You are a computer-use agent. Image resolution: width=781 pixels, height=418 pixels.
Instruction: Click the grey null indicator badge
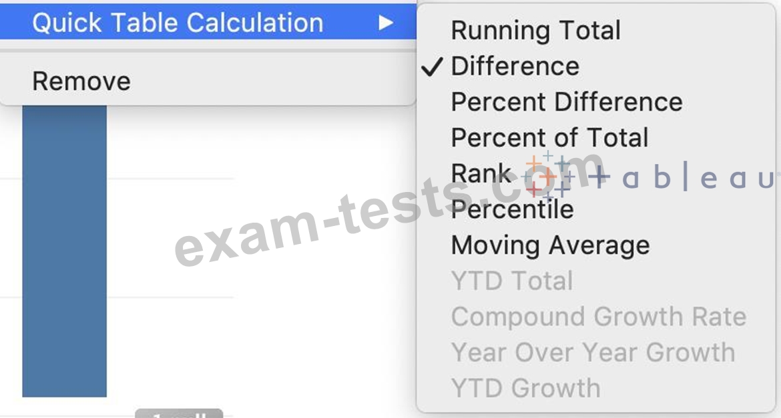(180, 413)
